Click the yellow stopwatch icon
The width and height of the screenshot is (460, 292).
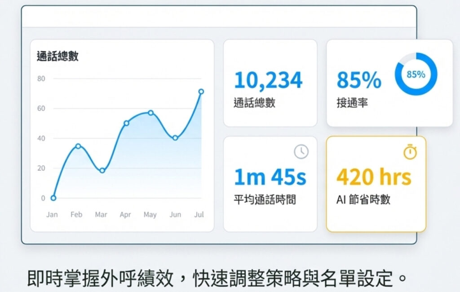pyautogui.click(x=410, y=152)
